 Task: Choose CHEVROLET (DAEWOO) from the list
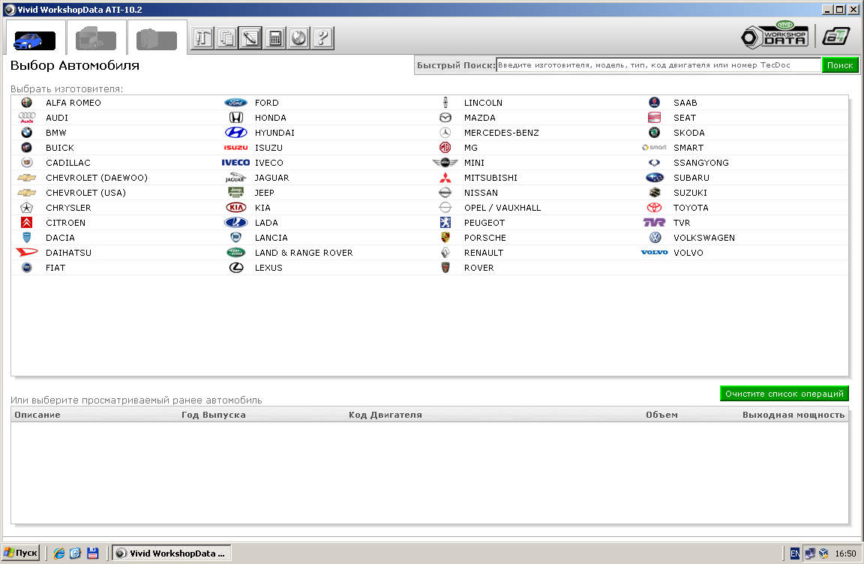pos(97,177)
